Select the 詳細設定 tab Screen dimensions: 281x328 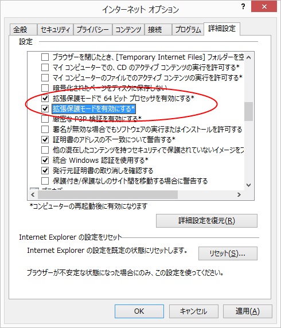pos(222,29)
